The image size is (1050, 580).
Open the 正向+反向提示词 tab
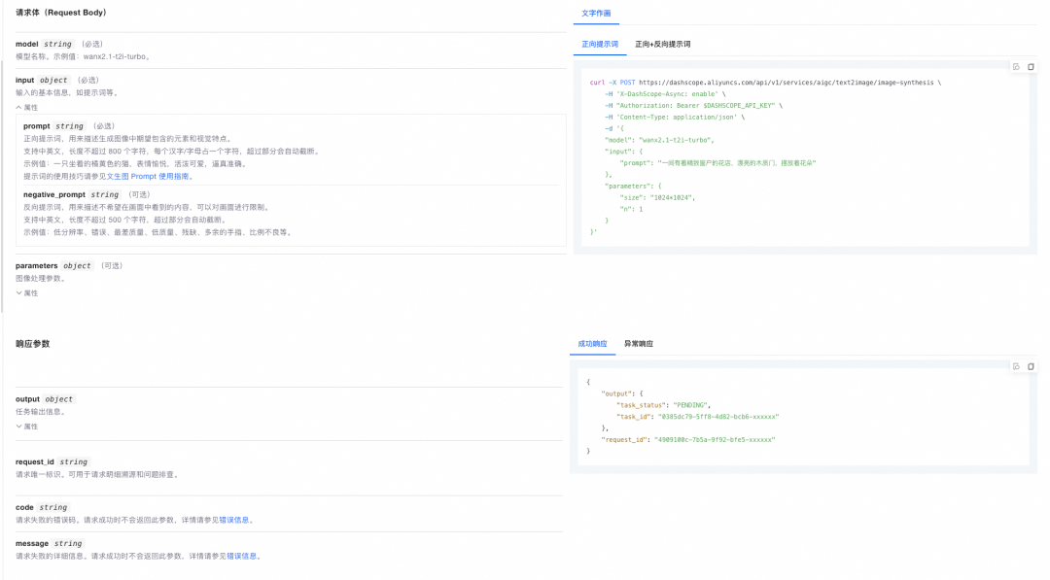click(x=662, y=44)
